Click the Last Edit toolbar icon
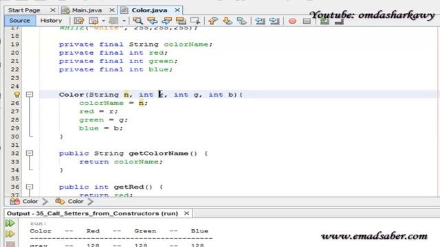 pos(79,21)
